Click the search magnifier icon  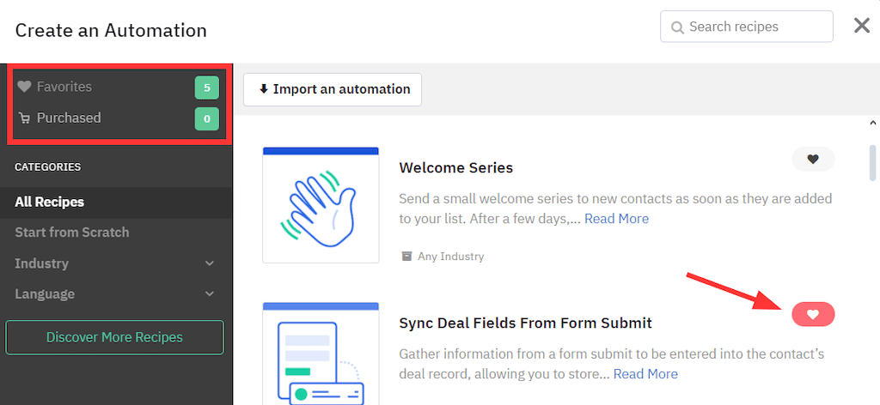677,27
